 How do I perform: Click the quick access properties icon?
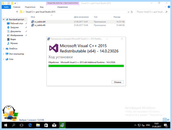tap(8, 3)
